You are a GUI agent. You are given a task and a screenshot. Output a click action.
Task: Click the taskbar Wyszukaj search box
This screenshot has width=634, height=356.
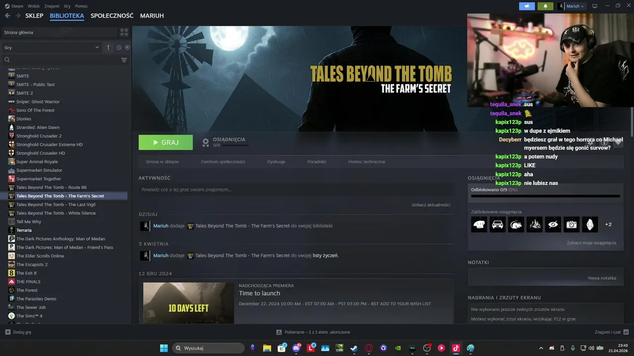click(x=209, y=348)
